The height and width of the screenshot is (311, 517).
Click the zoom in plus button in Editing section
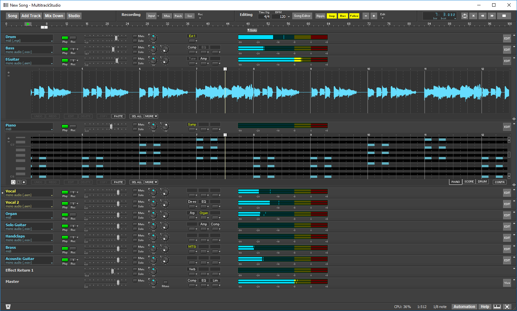(373, 16)
